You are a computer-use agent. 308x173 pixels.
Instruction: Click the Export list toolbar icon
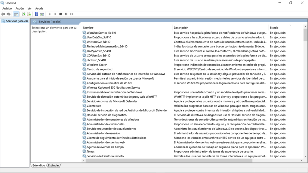pyautogui.click(x=29, y=14)
